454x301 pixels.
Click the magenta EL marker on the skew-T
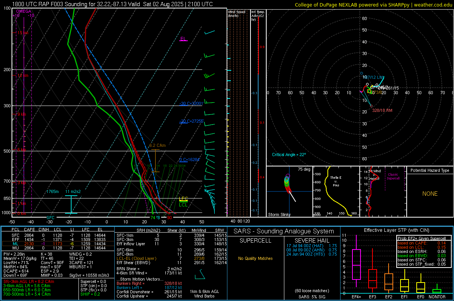tap(183, 39)
